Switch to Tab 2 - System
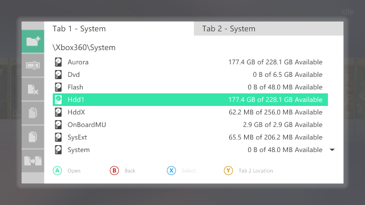365x205 pixels. 269,28
